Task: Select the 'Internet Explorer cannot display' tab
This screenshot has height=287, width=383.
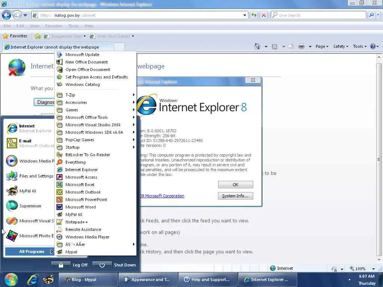Action: click(58, 47)
